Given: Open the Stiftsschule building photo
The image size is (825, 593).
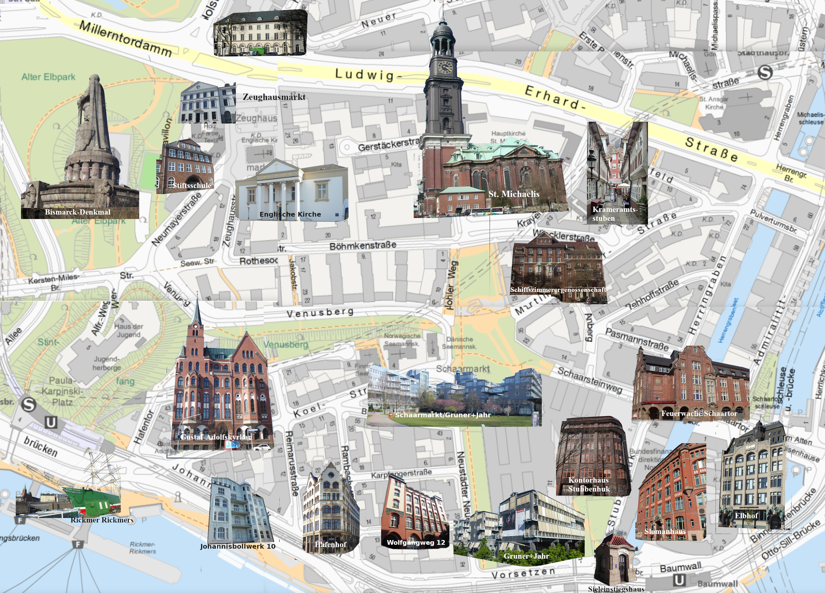Looking at the screenshot, I should [185, 166].
